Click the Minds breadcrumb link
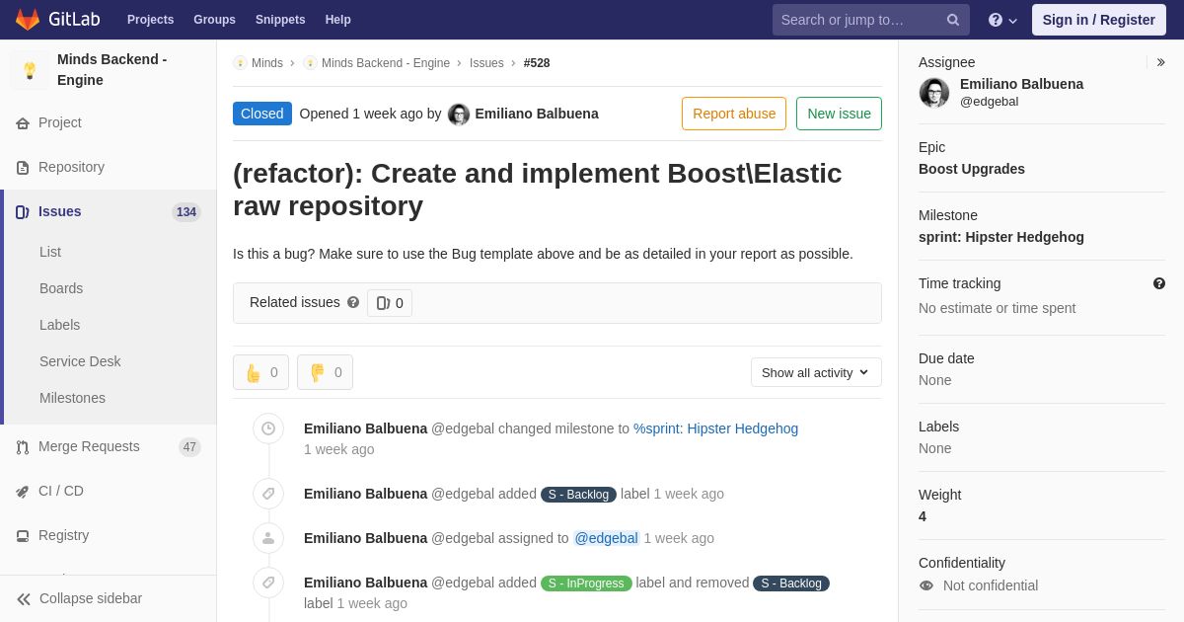Viewport: 1184px width, 622px height. [x=267, y=63]
